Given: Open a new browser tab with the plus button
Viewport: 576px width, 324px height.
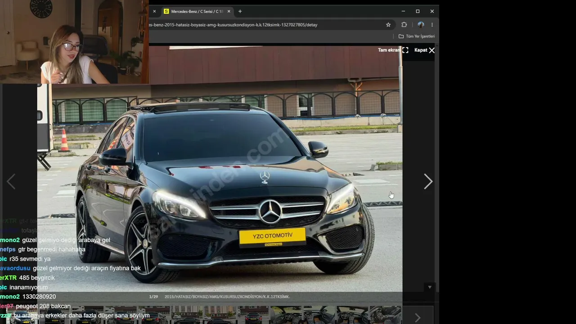Looking at the screenshot, I should pos(240,11).
